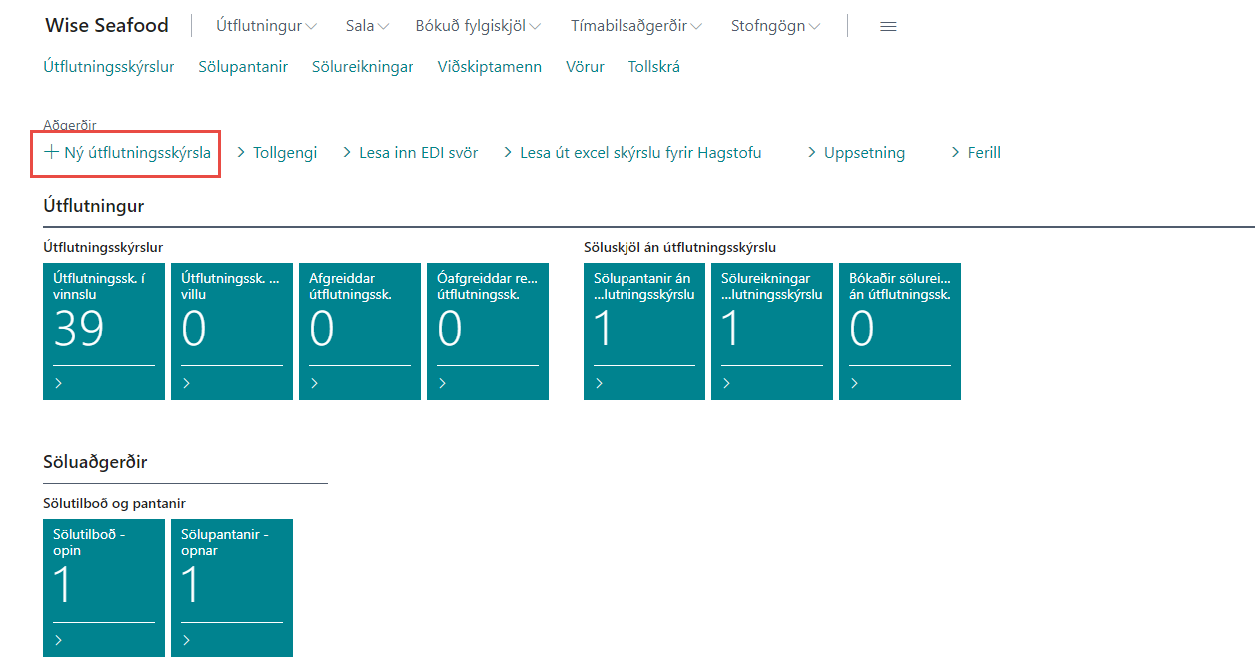
Task: Expand the Bókuð fylgiskjöl menu
Action: 478,26
